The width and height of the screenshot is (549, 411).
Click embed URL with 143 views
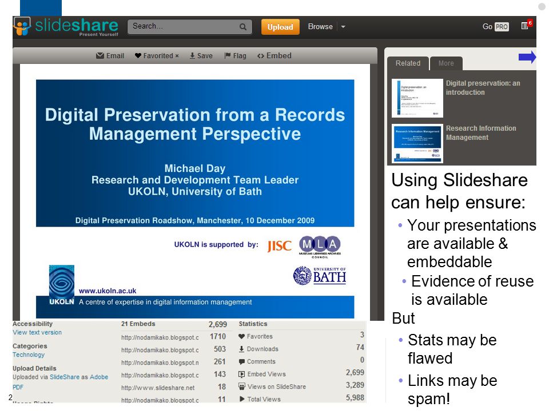pyautogui.click(x=160, y=376)
